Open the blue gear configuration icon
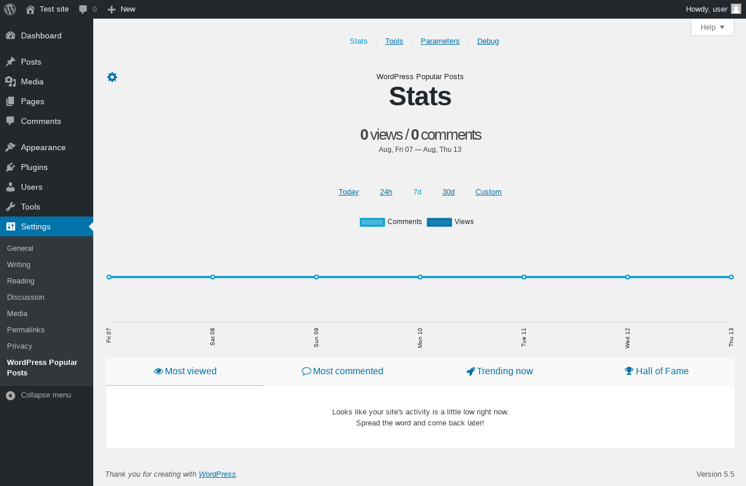746x486 pixels. [112, 77]
